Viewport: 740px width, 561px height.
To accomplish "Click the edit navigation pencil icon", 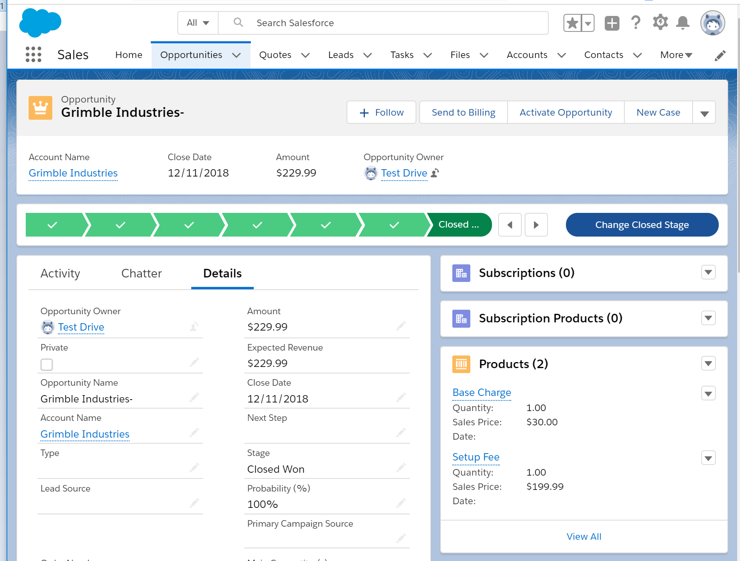I will (x=720, y=56).
